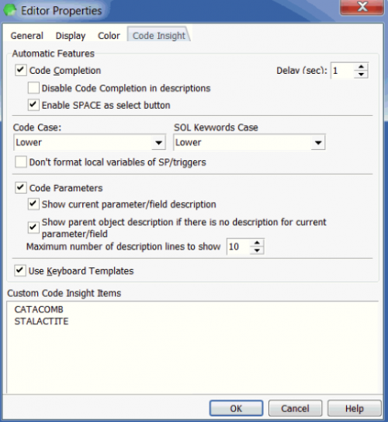Enable Disable Code Completion in descriptions
388x422 pixels.
pos(33,88)
